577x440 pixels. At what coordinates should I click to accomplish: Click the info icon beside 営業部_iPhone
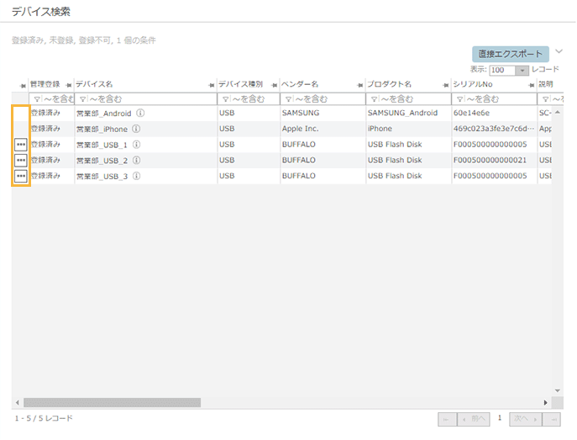coord(136,129)
